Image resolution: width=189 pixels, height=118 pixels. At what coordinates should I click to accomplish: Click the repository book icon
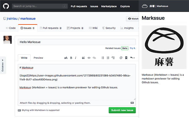5,19
